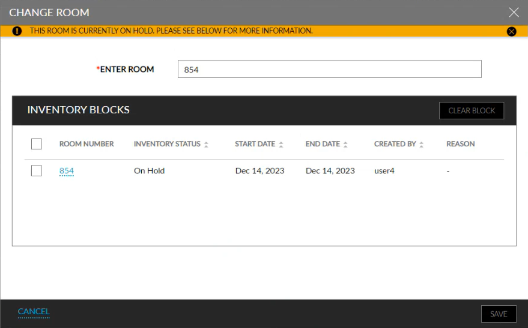Click the Inventory Blocks panel title
Image resolution: width=528 pixels, height=328 pixels.
(x=79, y=110)
